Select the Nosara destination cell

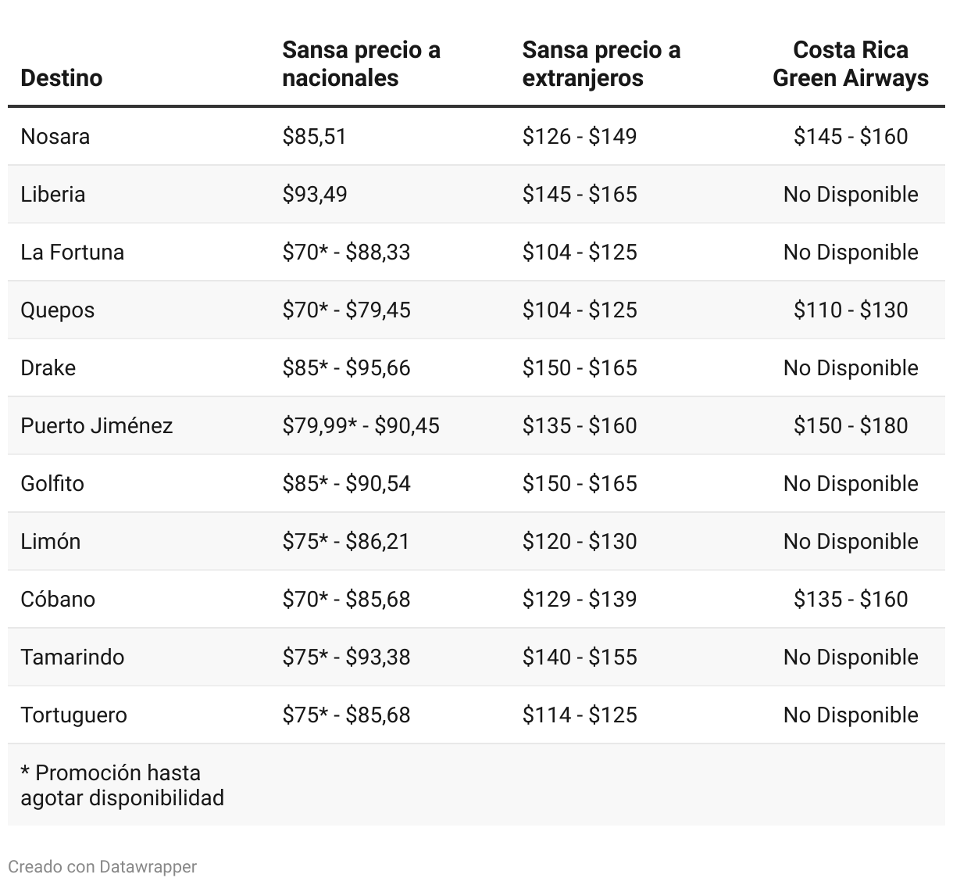55,136
